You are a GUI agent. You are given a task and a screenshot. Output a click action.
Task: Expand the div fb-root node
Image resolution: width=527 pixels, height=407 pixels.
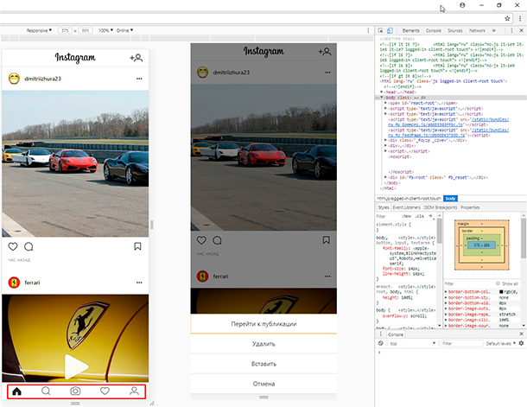pos(385,177)
